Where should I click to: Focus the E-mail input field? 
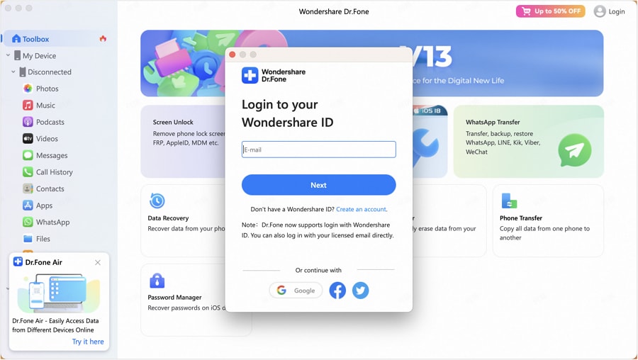(x=318, y=150)
